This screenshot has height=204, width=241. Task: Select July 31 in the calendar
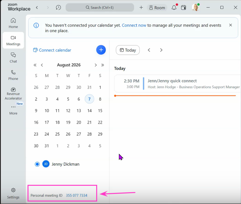pyautogui.click(x=89, y=87)
